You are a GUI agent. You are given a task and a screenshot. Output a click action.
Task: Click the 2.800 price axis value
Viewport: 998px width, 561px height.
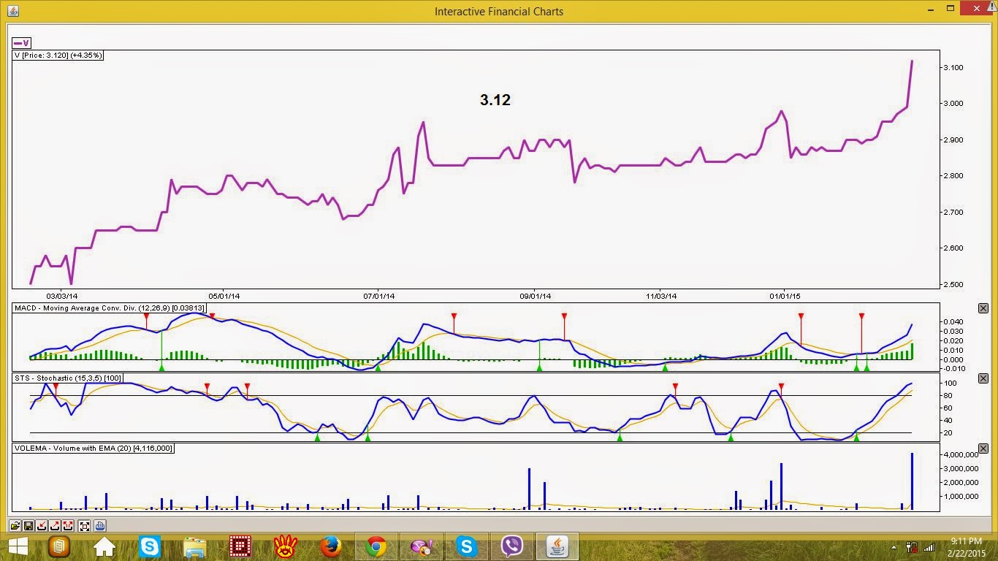[x=953, y=176]
